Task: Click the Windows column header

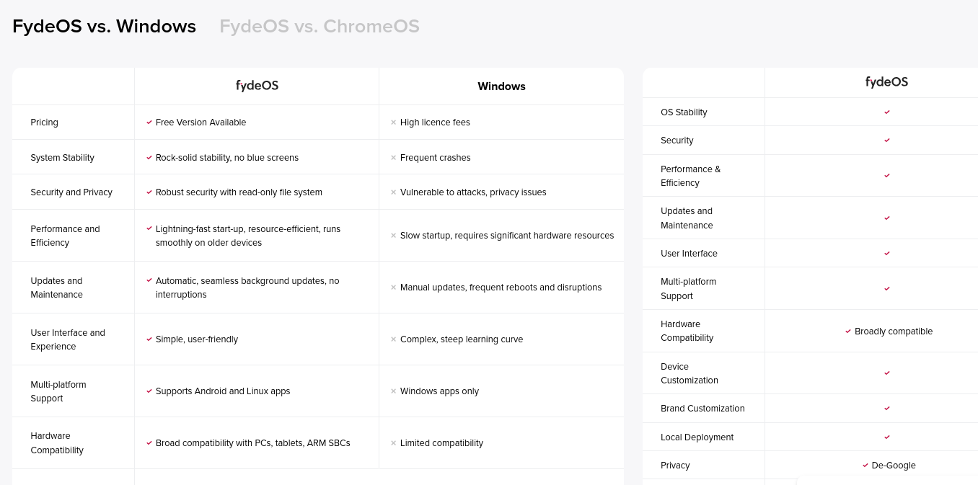Action: [x=501, y=86]
